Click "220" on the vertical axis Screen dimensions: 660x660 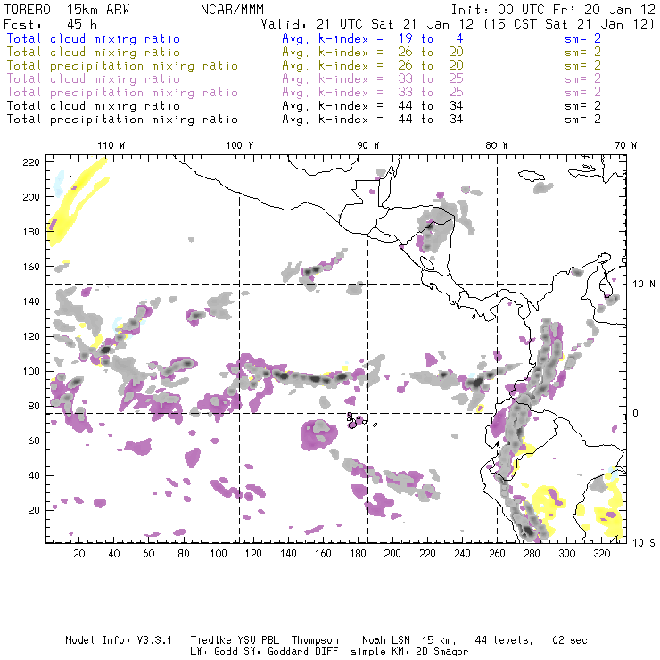coord(31,162)
